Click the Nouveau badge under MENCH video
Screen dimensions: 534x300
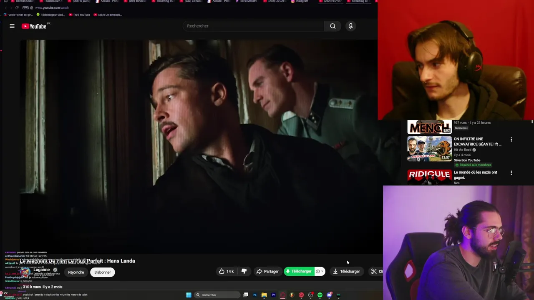point(461,128)
